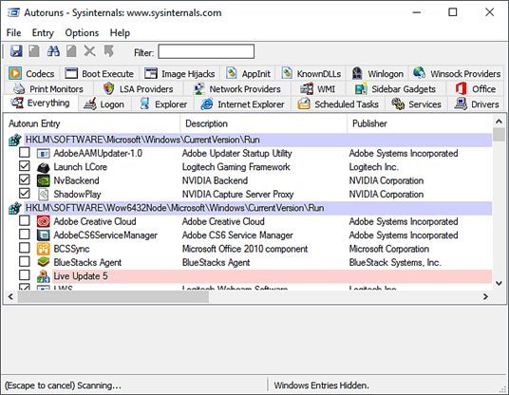Click the Find binoculars toolbar icon

[x=53, y=51]
